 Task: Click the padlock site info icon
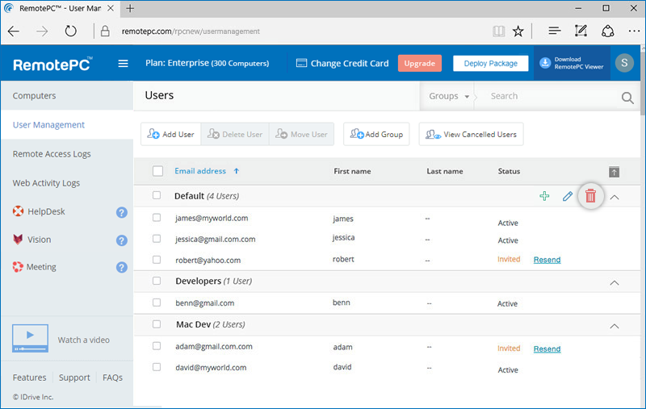[x=105, y=31]
